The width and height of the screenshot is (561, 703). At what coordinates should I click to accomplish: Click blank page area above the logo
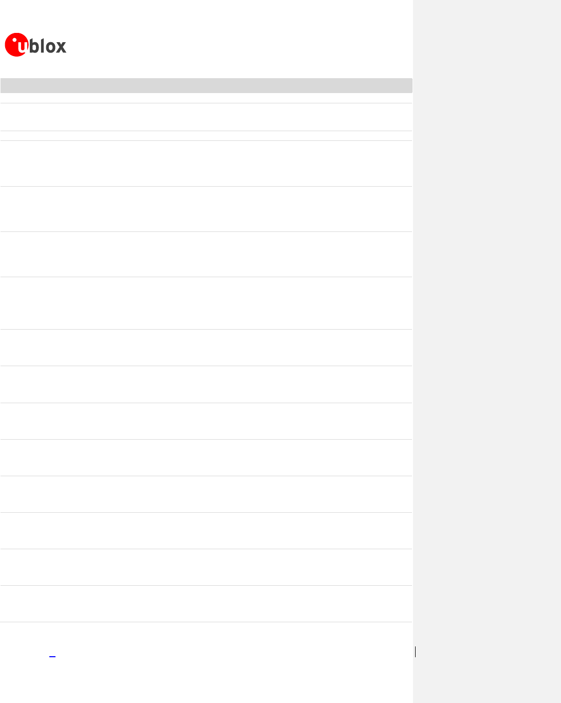click(206, 15)
